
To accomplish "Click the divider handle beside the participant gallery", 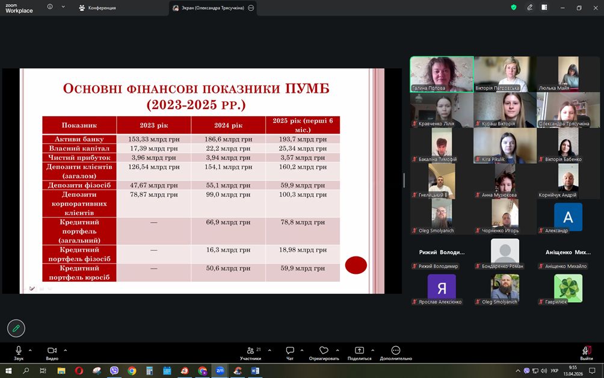I will (404, 180).
